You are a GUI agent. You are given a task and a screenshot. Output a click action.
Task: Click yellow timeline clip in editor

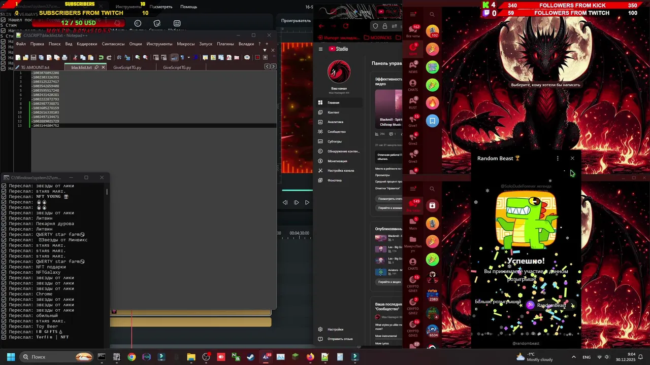pos(191,322)
